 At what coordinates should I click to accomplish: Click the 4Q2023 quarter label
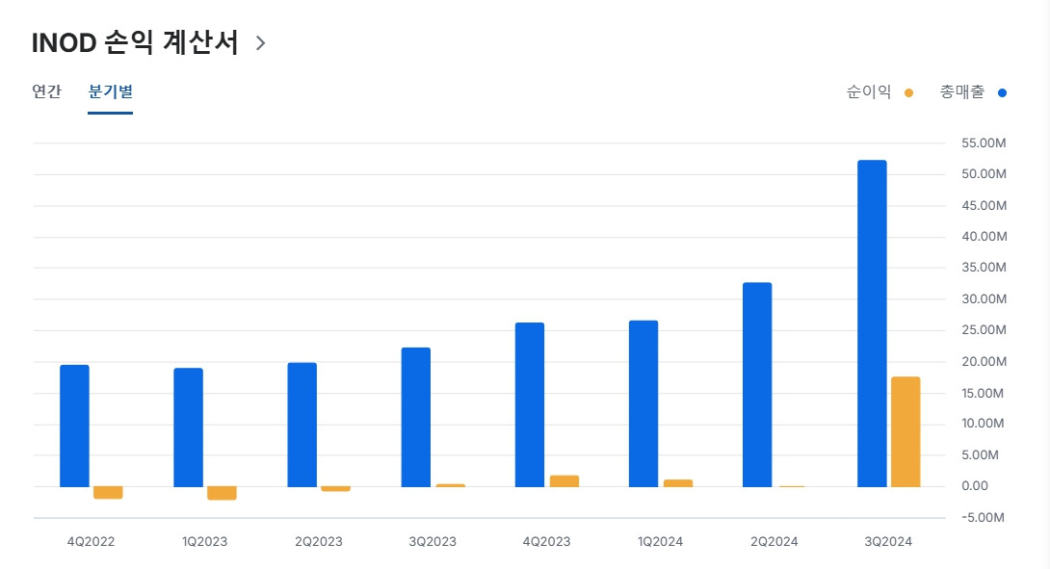547,541
